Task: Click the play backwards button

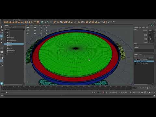Action: (146, 88)
